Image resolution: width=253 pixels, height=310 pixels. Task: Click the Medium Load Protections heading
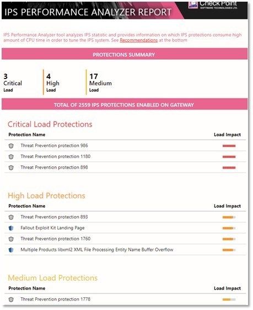click(x=53, y=278)
